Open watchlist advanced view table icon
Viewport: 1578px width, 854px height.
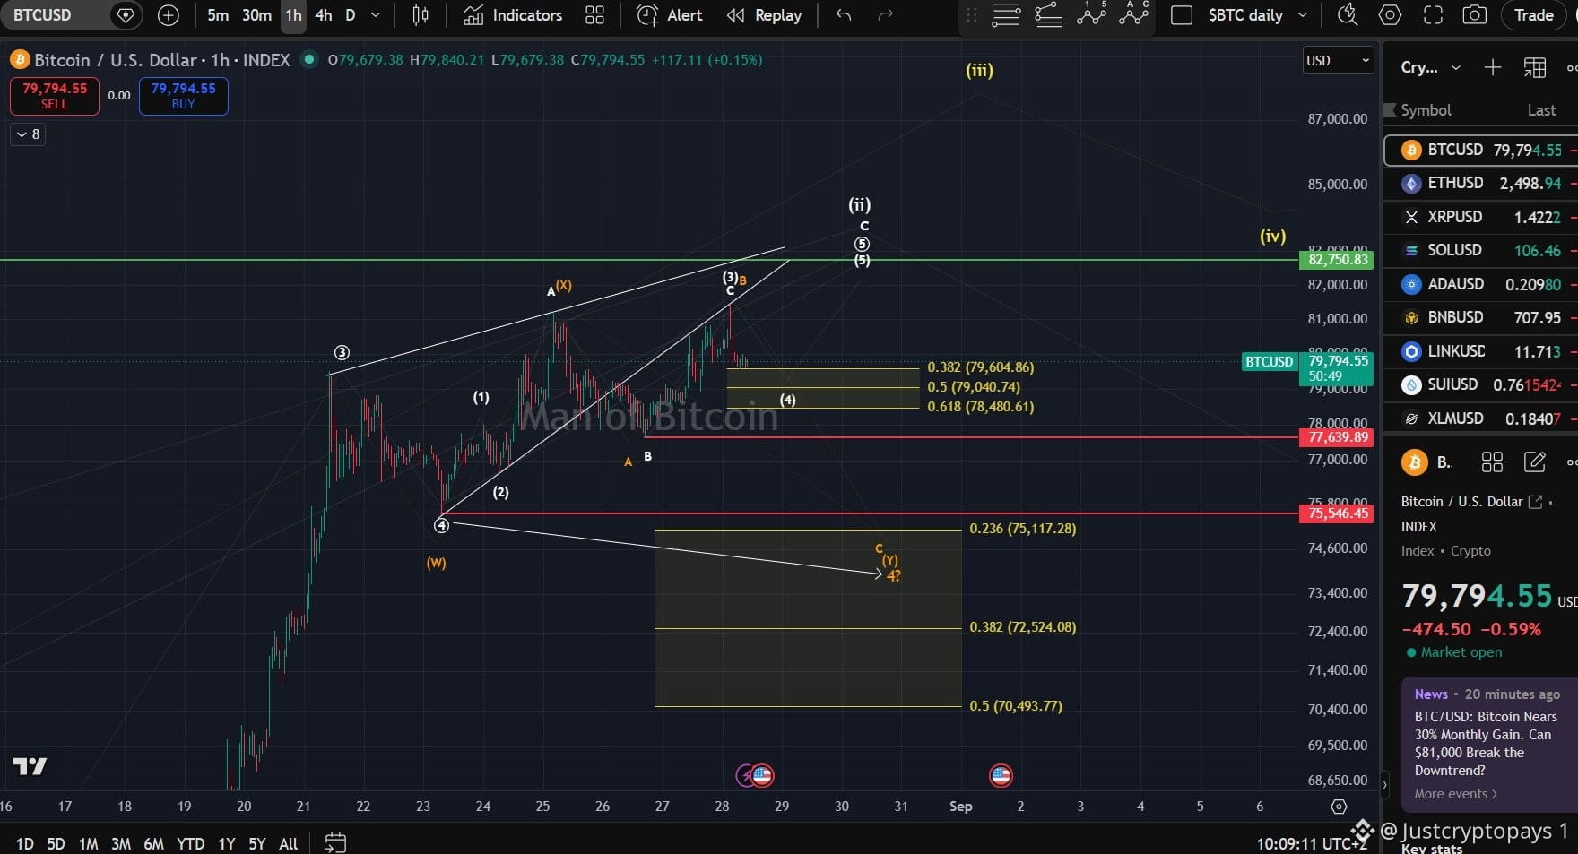click(x=1535, y=67)
